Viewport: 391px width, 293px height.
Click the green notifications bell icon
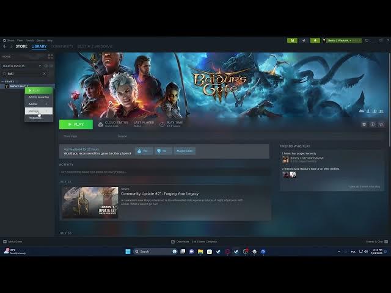pyautogui.click(x=315, y=40)
